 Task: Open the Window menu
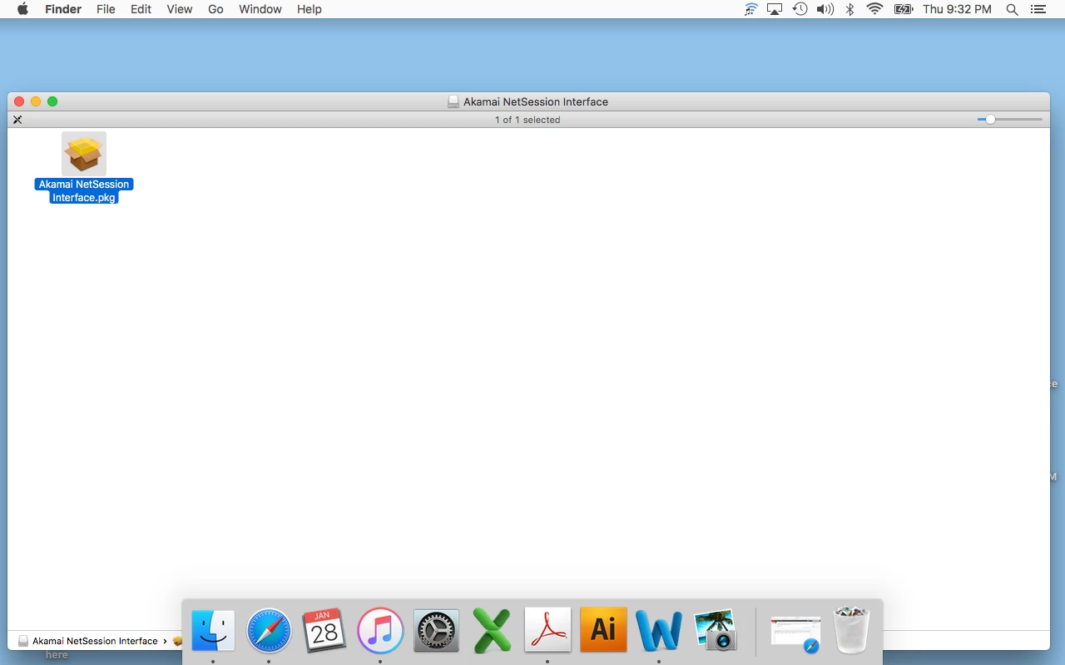tap(260, 9)
